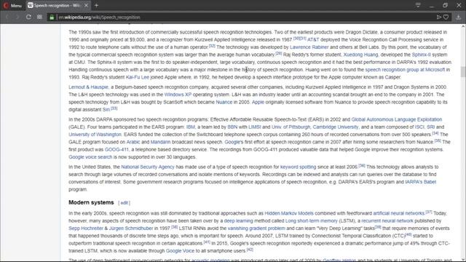This screenshot has height=262, width=466.
Task: Follow the deep learning link
Action: [238, 221]
